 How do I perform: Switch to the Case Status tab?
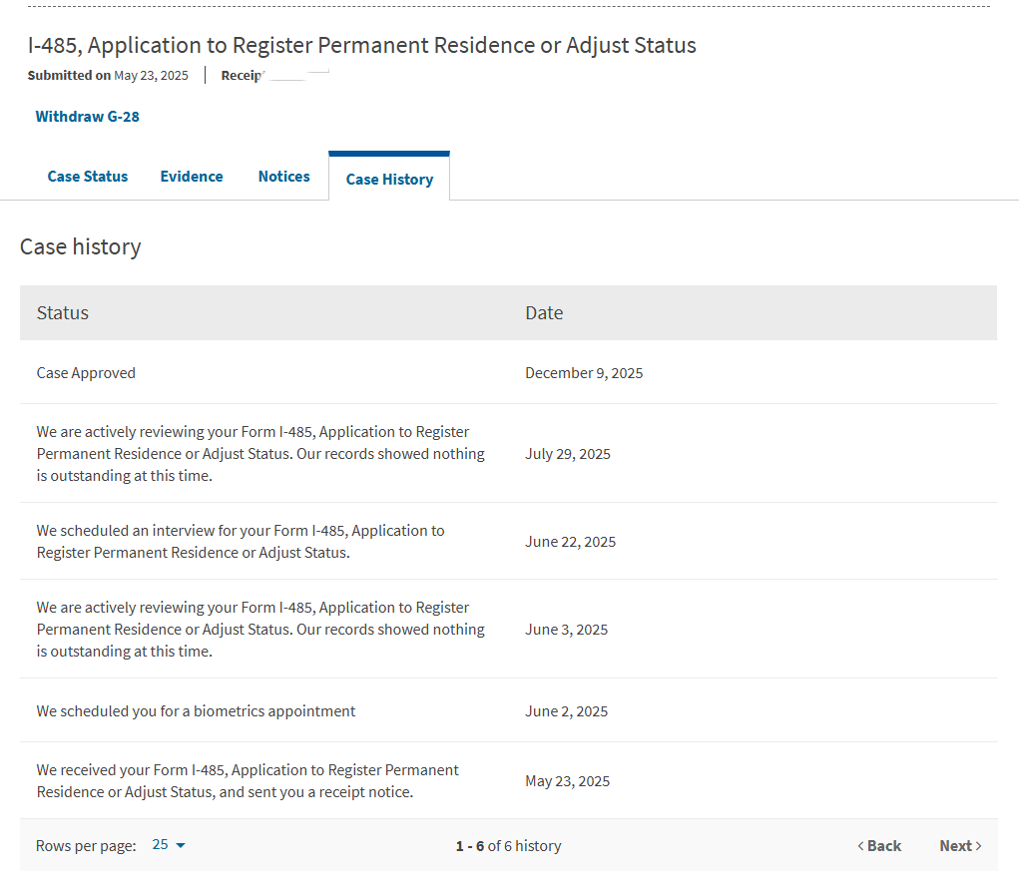pos(88,177)
